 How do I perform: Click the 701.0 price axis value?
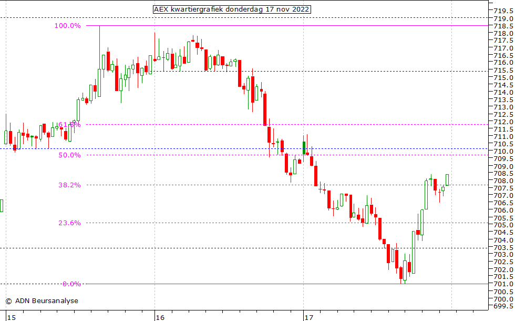503,284
